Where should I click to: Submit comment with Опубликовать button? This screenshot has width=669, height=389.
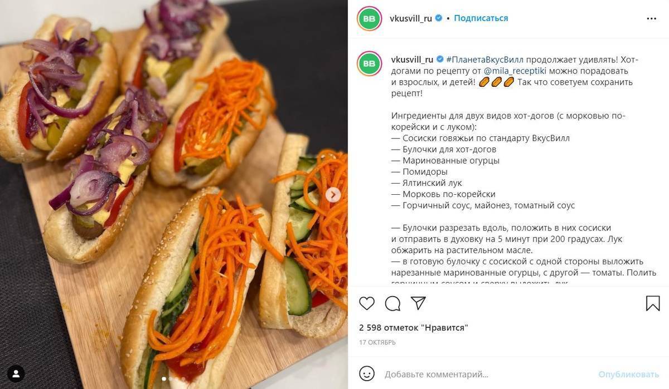pos(629,374)
